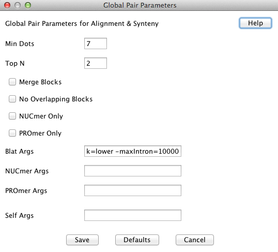Click the Alignment & Synteny heading text
This screenshot has height=252, width=278.
tap(125, 24)
